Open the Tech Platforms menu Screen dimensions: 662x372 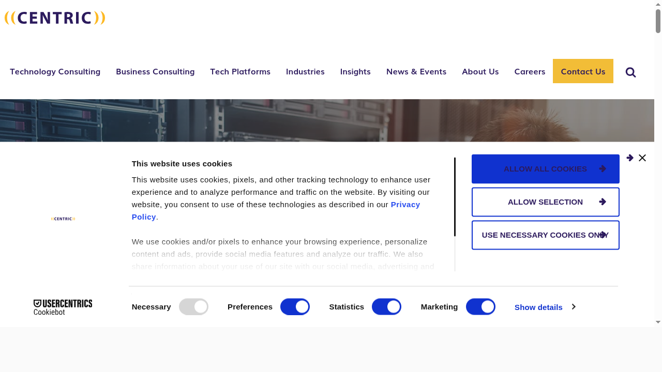pyautogui.click(x=240, y=71)
